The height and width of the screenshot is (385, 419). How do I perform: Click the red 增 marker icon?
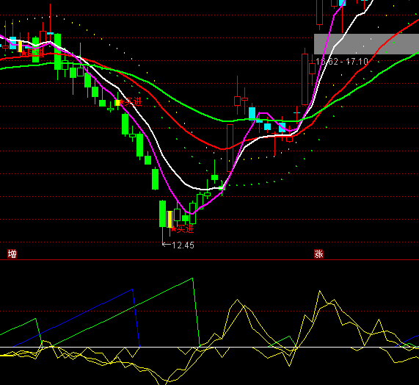tap(12, 253)
